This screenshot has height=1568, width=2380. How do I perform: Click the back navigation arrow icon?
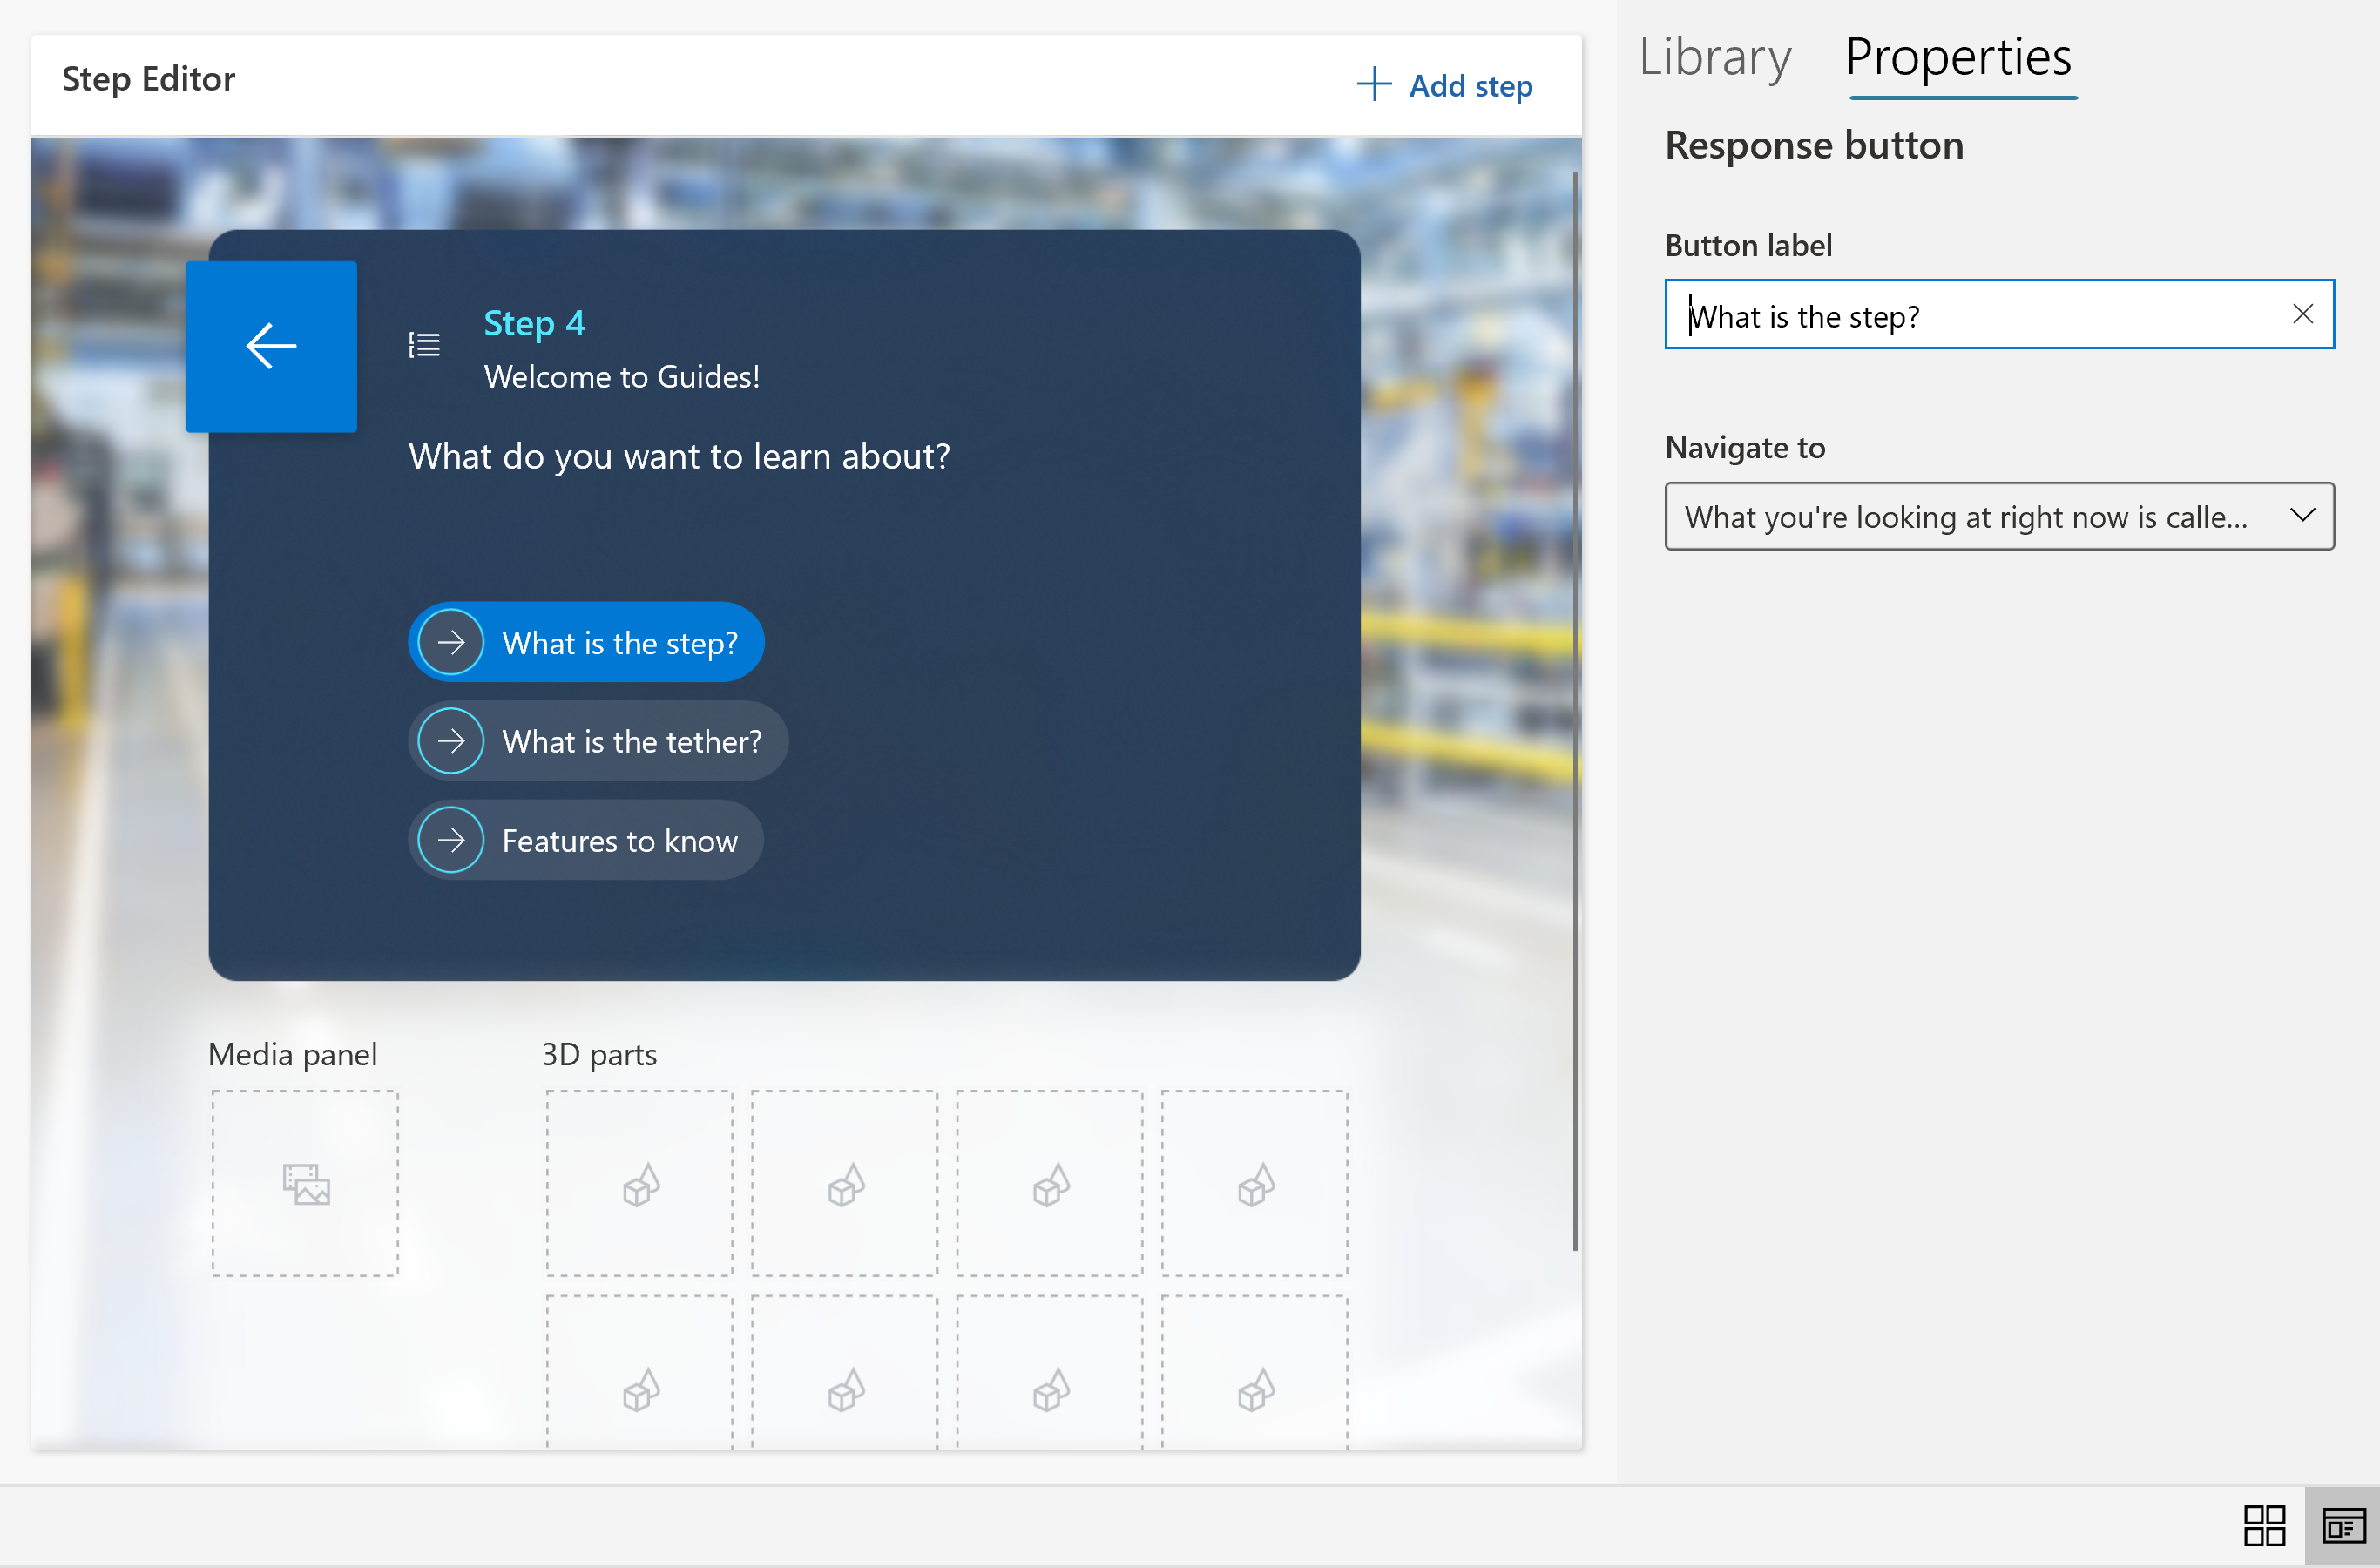[271, 347]
